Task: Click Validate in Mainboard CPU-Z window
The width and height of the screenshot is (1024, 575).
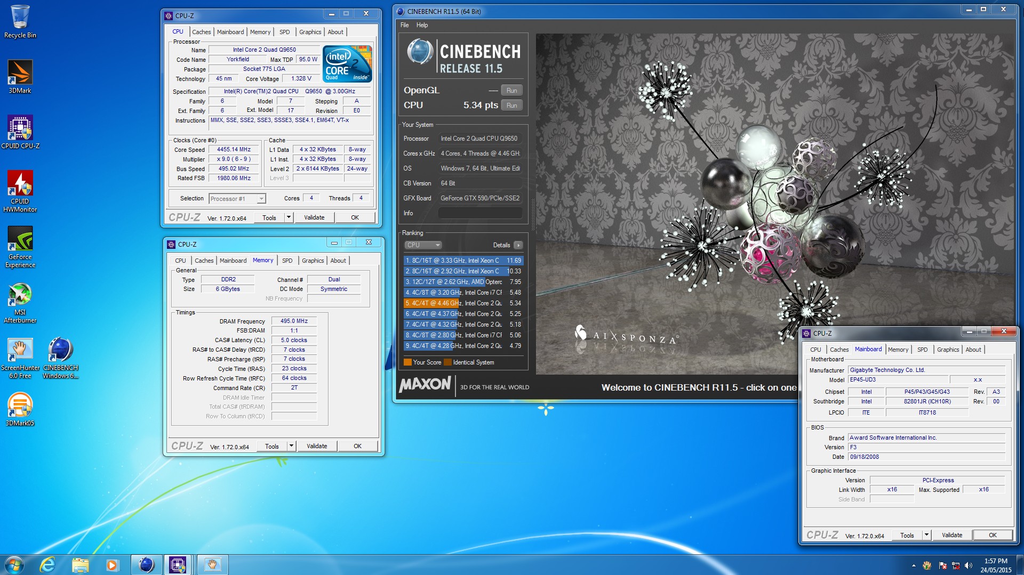Action: [952, 535]
